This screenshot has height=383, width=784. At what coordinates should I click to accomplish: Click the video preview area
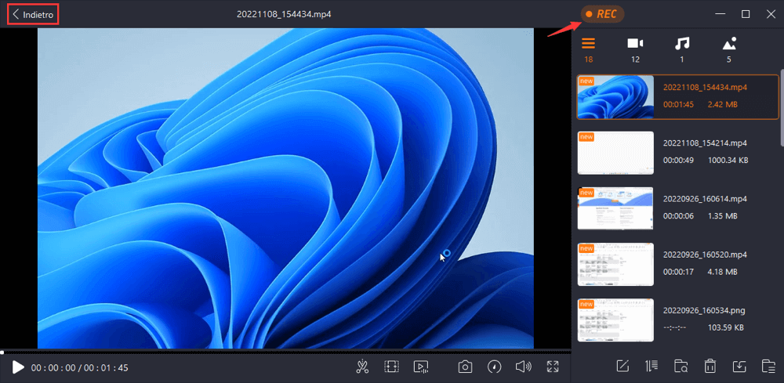[x=285, y=188]
